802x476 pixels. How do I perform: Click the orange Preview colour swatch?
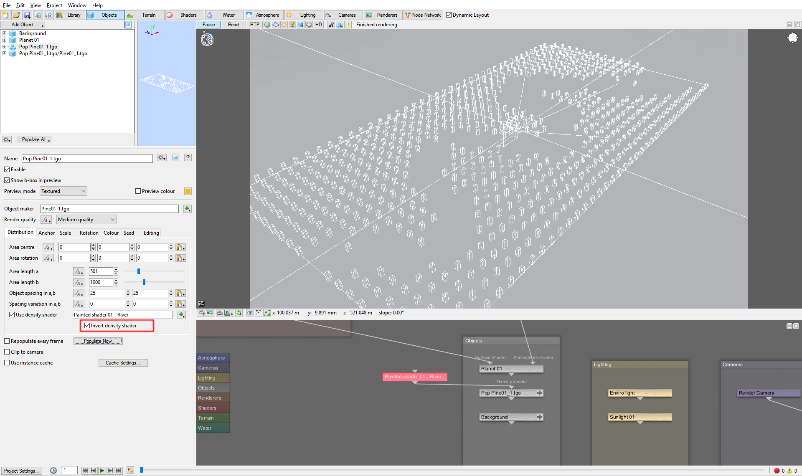pyautogui.click(x=188, y=191)
